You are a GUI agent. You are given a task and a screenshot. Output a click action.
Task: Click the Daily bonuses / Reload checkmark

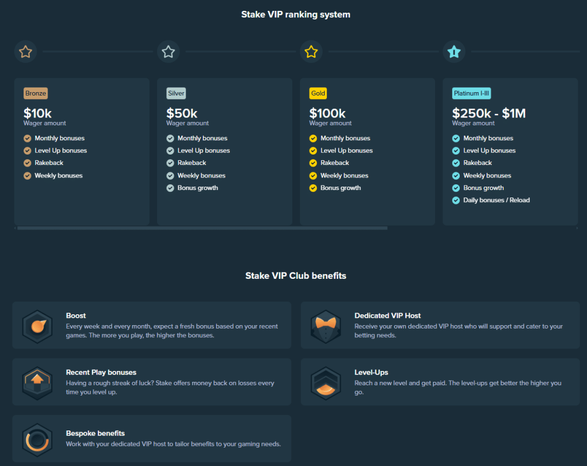coord(456,200)
